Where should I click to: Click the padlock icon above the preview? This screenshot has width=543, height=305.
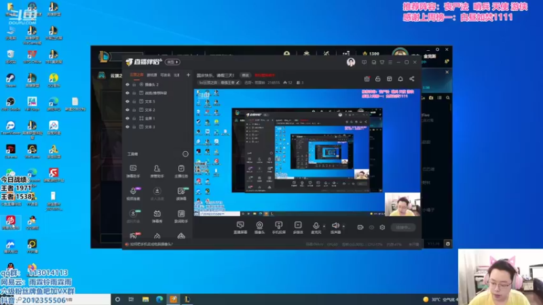378,79
